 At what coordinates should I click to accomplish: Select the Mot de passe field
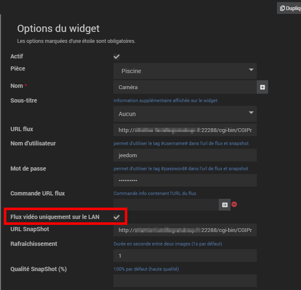click(185, 180)
